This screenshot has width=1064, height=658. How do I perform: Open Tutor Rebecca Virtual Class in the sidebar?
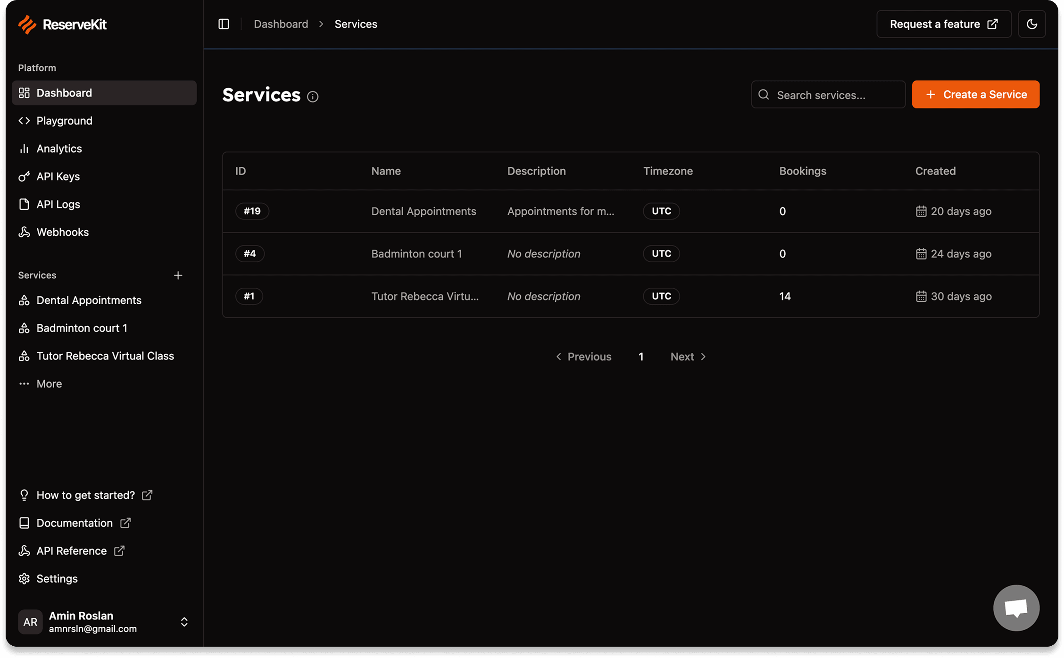click(x=104, y=356)
